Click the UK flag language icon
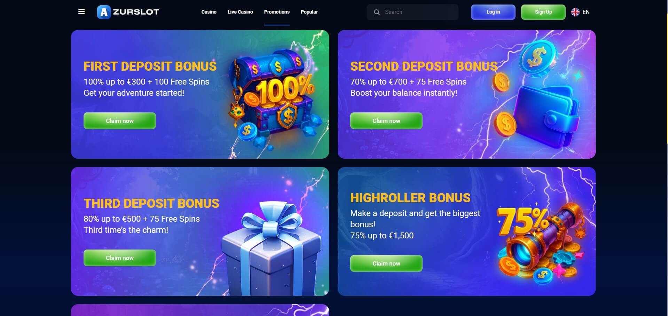The image size is (668, 316). (575, 12)
